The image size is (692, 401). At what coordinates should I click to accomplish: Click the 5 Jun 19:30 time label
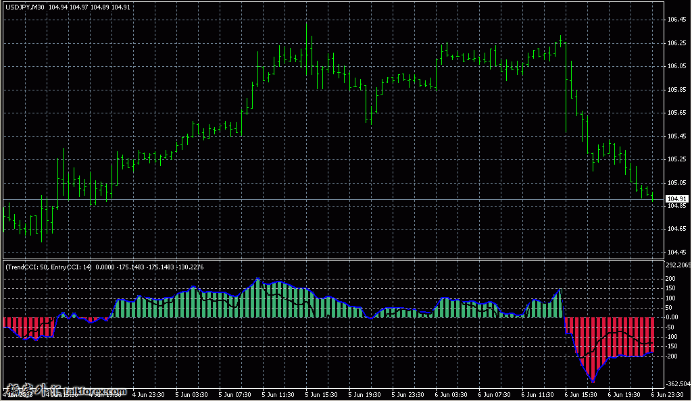coord(364,395)
